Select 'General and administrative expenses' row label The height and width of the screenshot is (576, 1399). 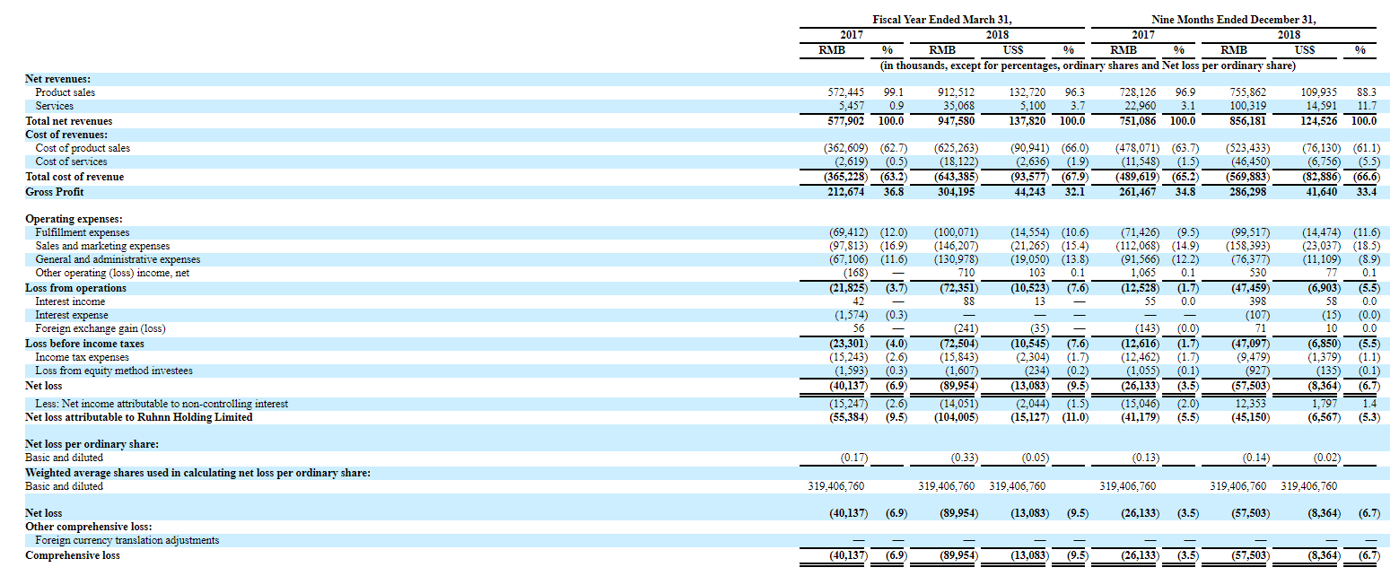[118, 259]
